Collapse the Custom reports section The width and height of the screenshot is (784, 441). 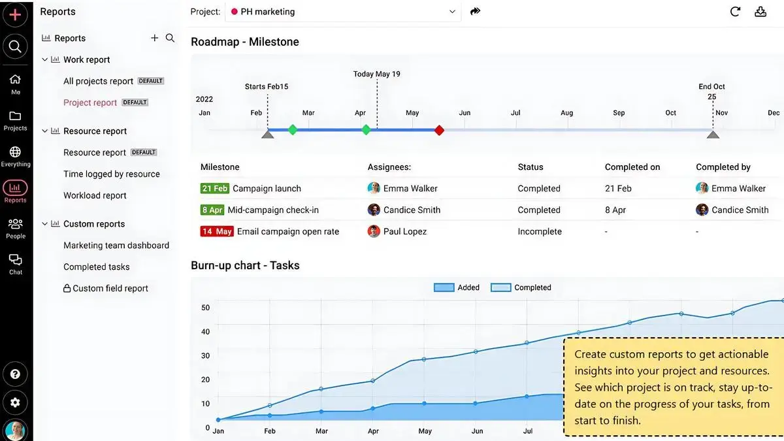coord(45,224)
